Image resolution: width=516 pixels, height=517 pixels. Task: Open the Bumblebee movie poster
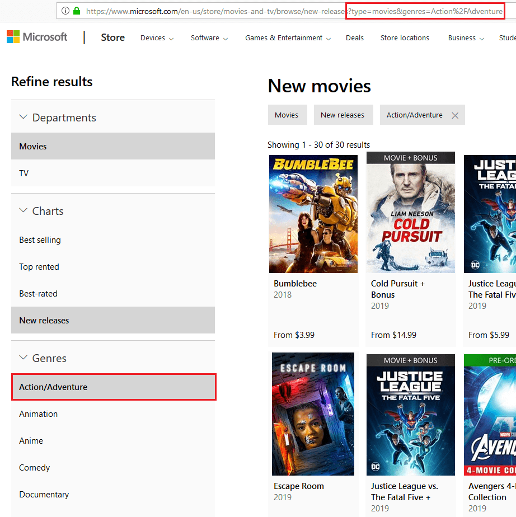(313, 214)
